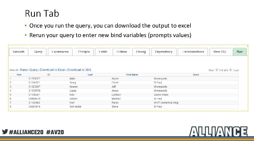Click the 1-8 of 8 count
Viewport: 254px width, 143px height.
(x=223, y=70)
